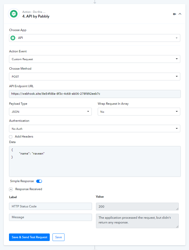Click the video camera tutorial icon
This screenshot has height=250, width=189.
click(174, 14)
